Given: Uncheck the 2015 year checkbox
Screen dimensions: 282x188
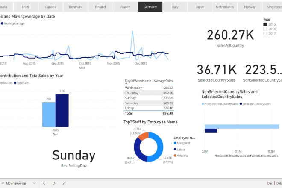Looking at the screenshot, I should [x=265, y=24].
